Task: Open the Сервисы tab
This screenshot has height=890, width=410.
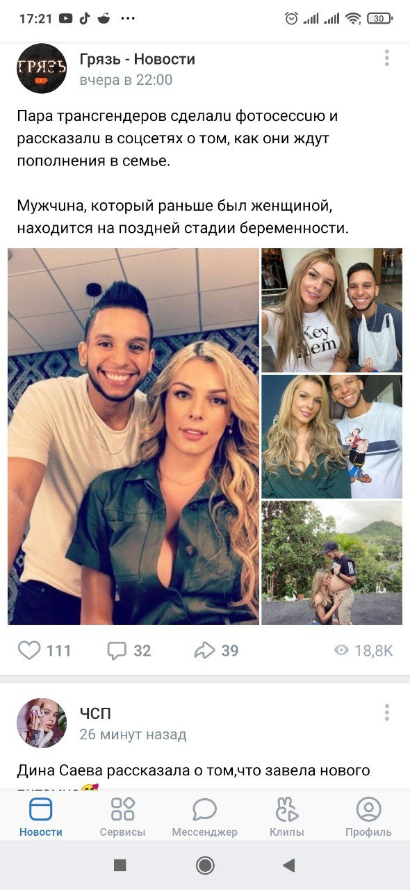Action: click(x=123, y=817)
